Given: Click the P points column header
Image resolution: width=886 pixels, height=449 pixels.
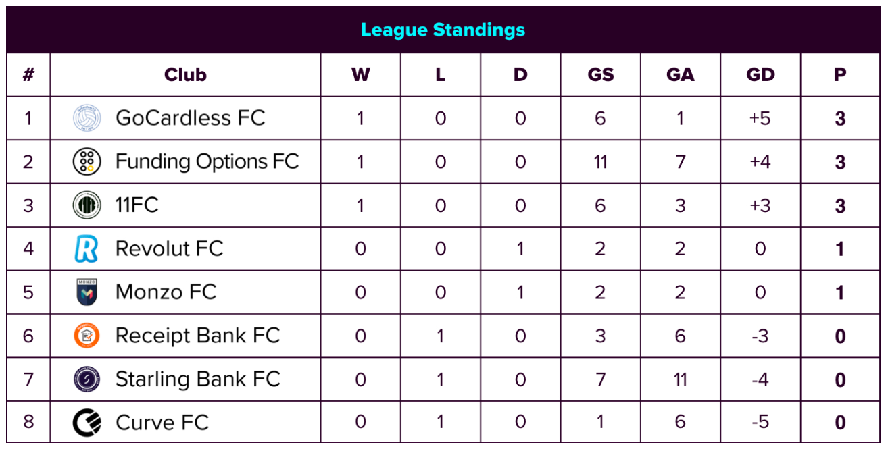Looking at the screenshot, I should (840, 75).
